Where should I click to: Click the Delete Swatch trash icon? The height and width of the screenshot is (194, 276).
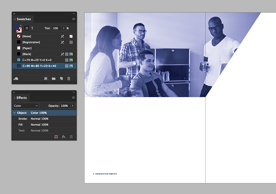pos(69,79)
